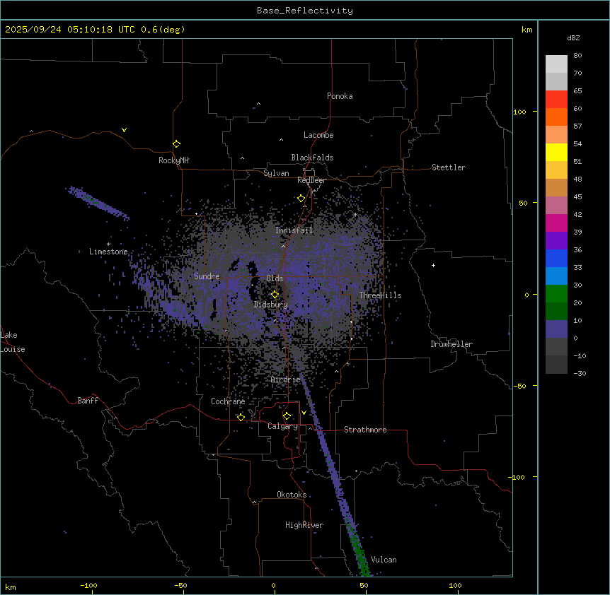The height and width of the screenshot is (595, 610).
Task: Click the white asterisk marker west of Cochrane near Banff
Action: click(x=110, y=418)
